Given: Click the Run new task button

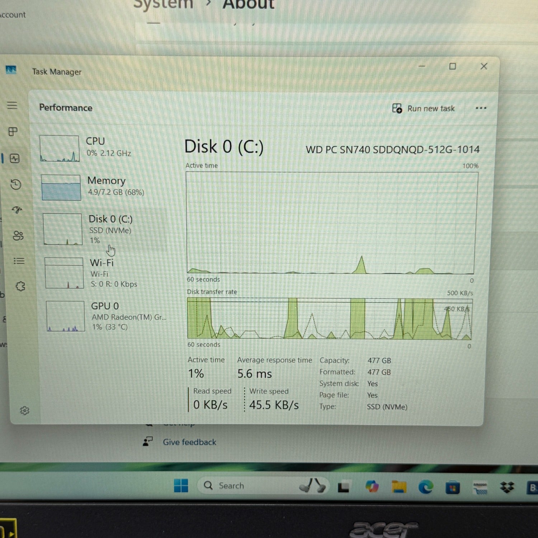Looking at the screenshot, I should (x=424, y=108).
